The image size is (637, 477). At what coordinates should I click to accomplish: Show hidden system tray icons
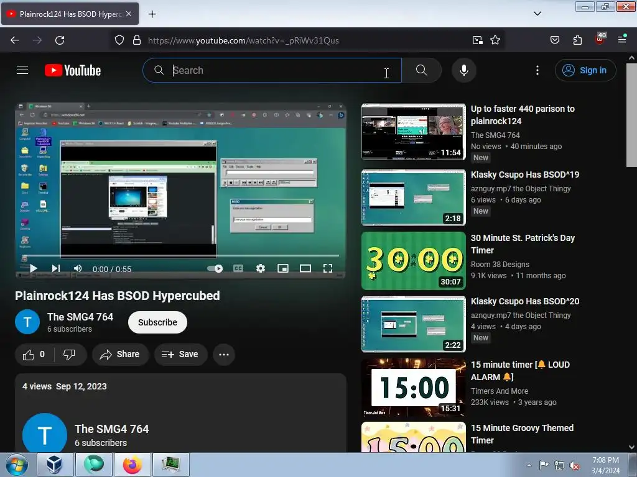tap(529, 465)
